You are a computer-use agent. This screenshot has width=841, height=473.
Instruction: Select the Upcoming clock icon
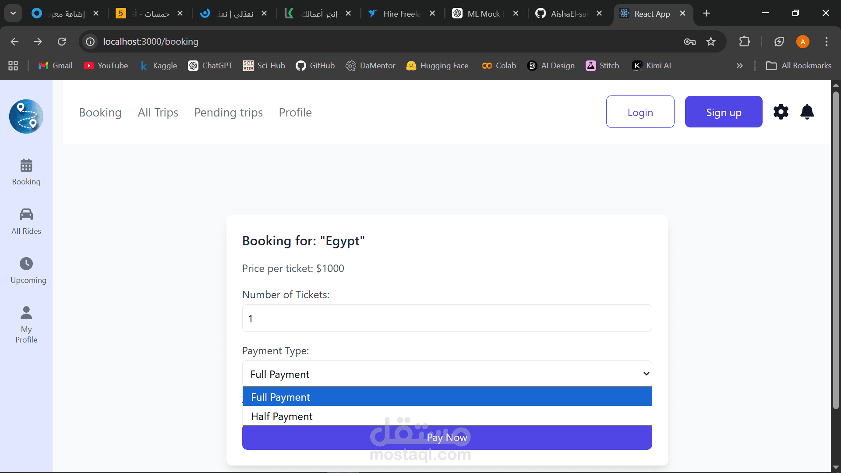point(26,264)
